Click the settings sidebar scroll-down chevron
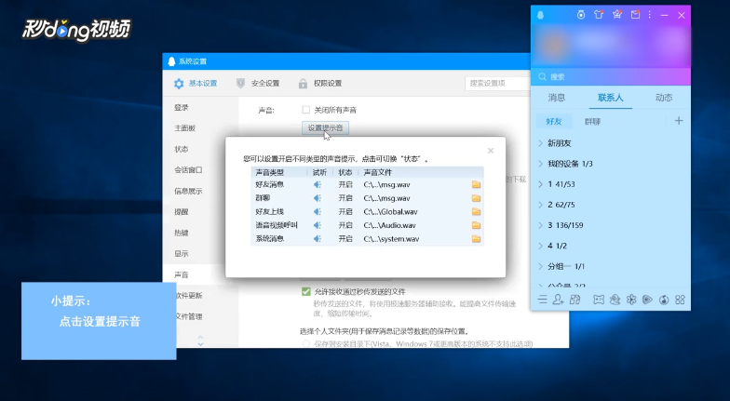The height and width of the screenshot is (401, 730). [201, 344]
